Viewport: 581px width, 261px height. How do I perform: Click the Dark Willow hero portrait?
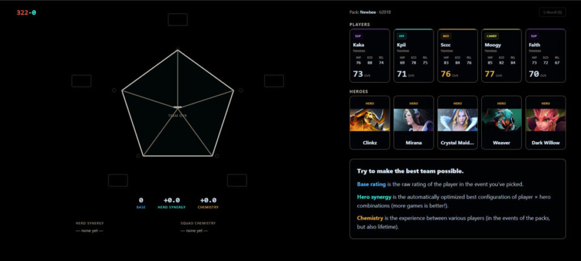tap(545, 120)
